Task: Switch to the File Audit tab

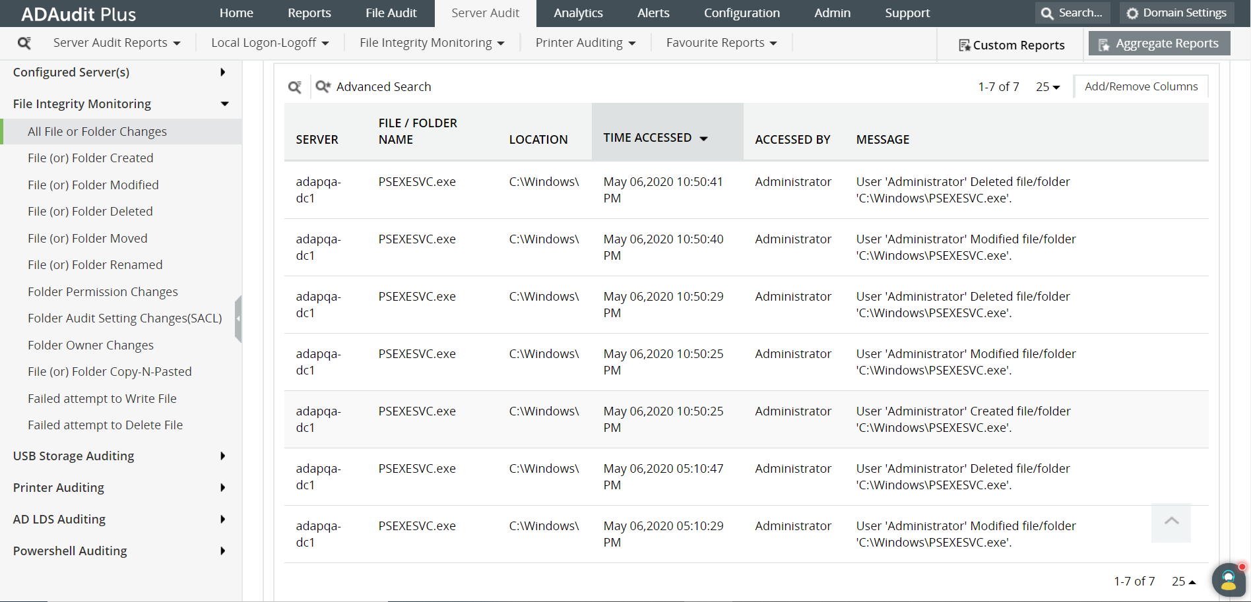Action: [391, 13]
